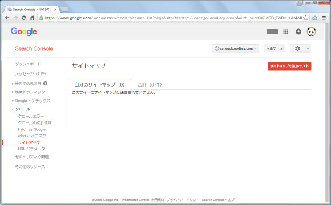
Task: Click the info icon beside 検索での見え方
Action: pos(46,84)
